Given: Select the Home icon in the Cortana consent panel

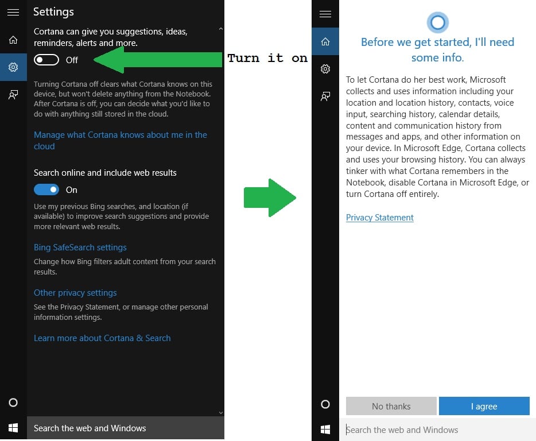Looking at the screenshot, I should point(325,41).
